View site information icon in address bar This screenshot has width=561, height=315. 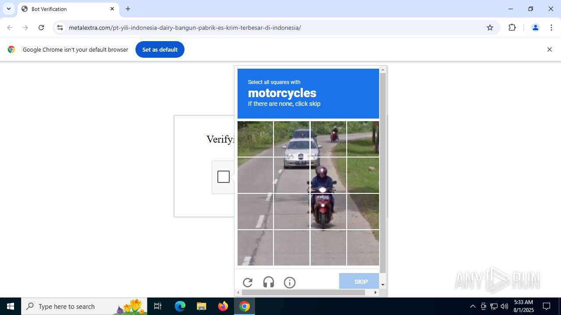60,28
